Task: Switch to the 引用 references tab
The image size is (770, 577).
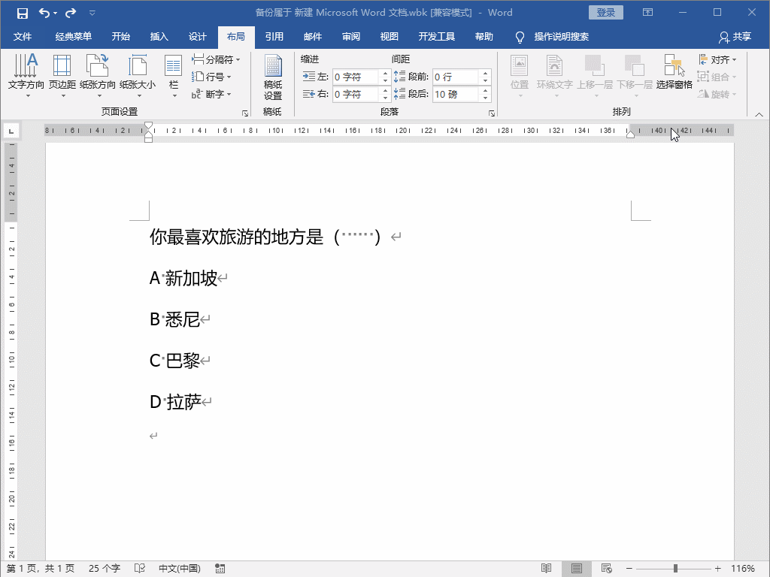Action: point(274,37)
